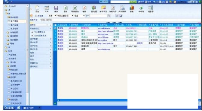Click the search magnifier button beside search box

pos(109,16)
